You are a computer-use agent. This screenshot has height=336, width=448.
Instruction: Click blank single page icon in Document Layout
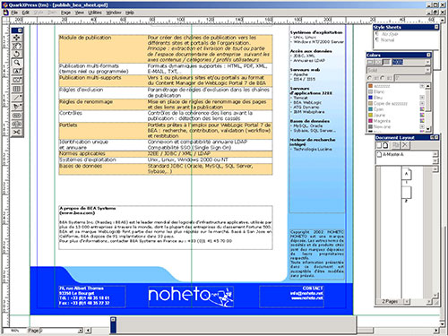[x=379, y=145]
